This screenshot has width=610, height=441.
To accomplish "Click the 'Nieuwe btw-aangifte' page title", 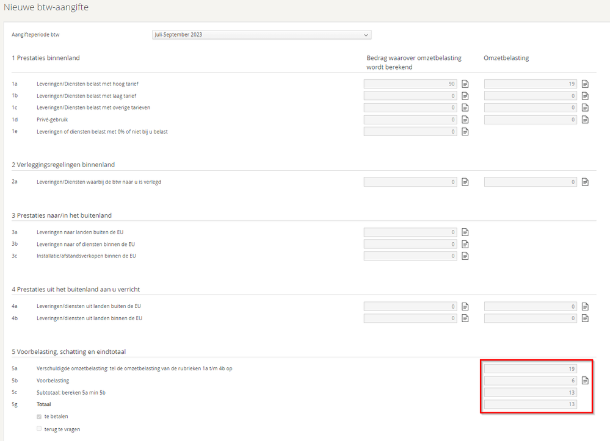I will (x=46, y=7).
